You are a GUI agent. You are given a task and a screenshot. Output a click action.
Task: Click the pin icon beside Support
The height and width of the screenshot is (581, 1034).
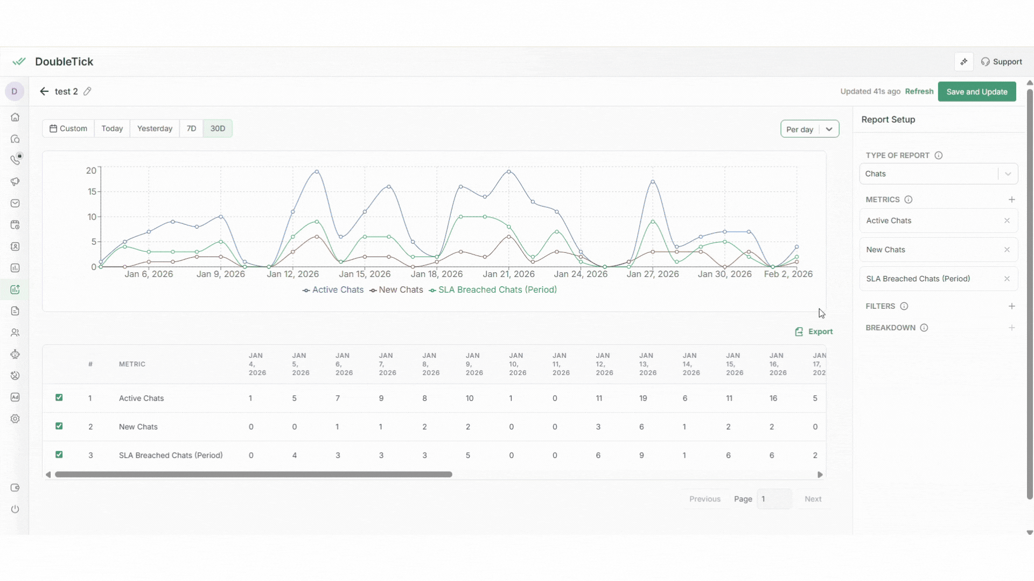[x=963, y=62]
